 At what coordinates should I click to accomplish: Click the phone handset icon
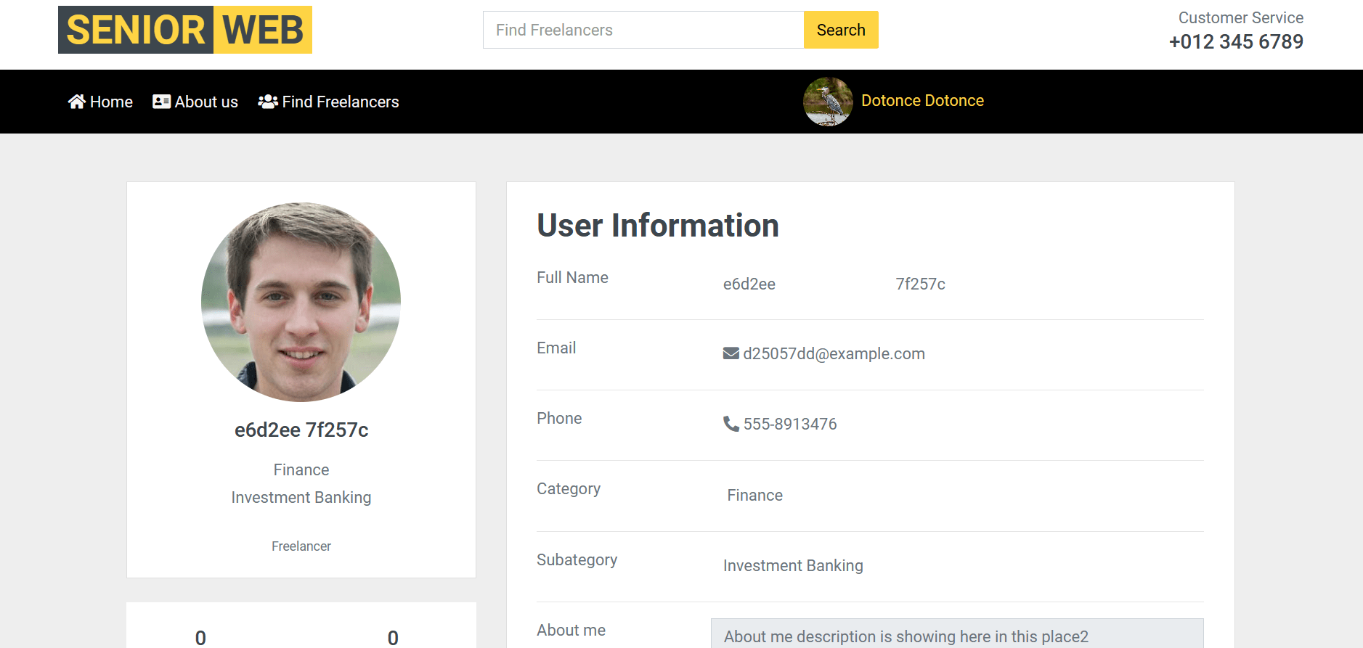coord(731,424)
